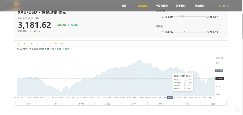This screenshot has width=243, height=115.
Task: Click the blurred site logo
Action: pos(16,5)
